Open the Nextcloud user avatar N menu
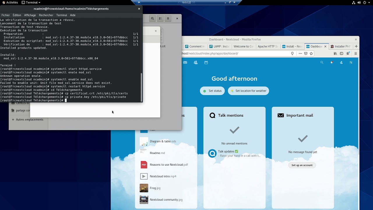Screen dimensions: 373x210 [351, 62]
